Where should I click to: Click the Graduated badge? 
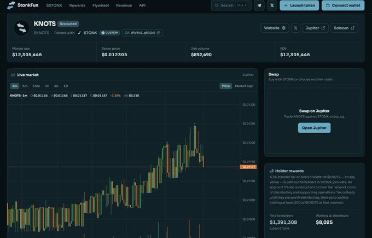pos(68,23)
